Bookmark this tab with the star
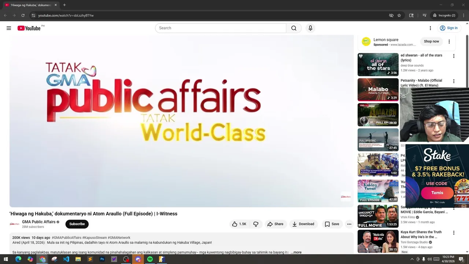Viewport: 469px width, 264px height. click(x=399, y=15)
